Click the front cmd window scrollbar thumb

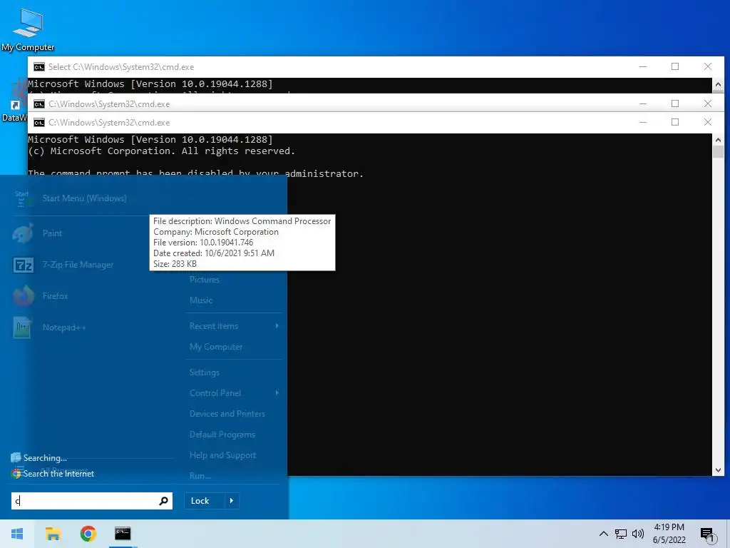coord(718,152)
